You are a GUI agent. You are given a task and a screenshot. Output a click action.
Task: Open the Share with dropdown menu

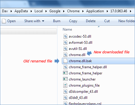point(34,21)
